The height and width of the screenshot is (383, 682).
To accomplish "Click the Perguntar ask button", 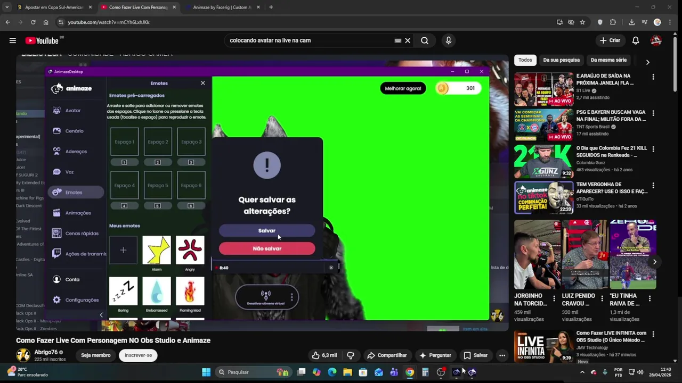I will (x=435, y=355).
